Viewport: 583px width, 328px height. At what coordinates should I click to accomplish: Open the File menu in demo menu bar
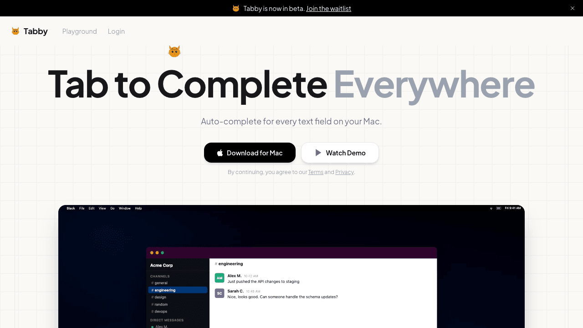[82, 208]
